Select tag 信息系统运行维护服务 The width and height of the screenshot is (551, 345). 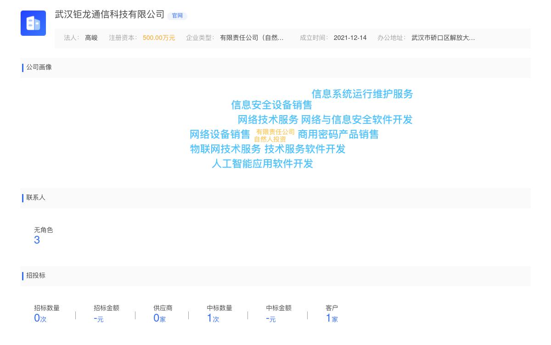362,94
